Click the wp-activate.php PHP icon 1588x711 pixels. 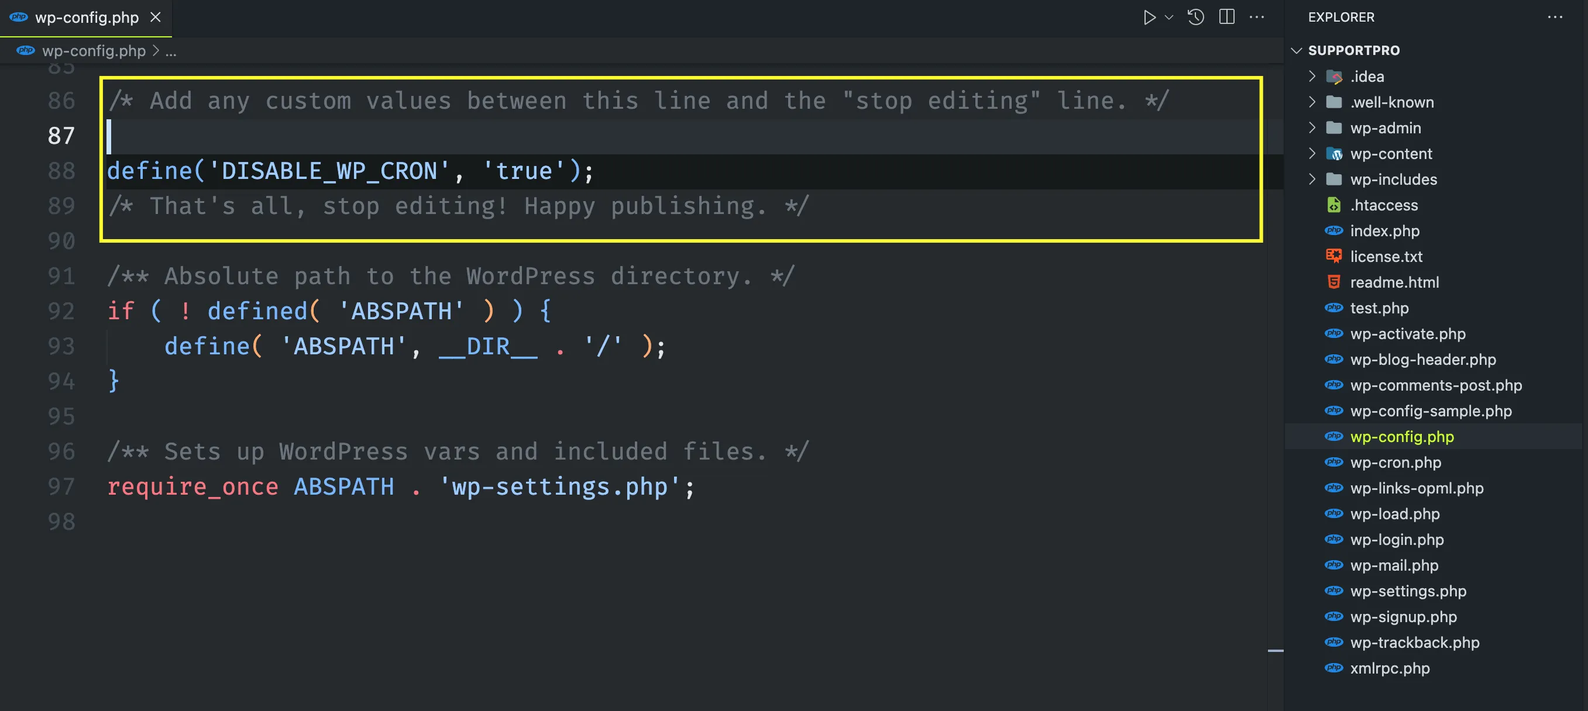click(x=1334, y=333)
